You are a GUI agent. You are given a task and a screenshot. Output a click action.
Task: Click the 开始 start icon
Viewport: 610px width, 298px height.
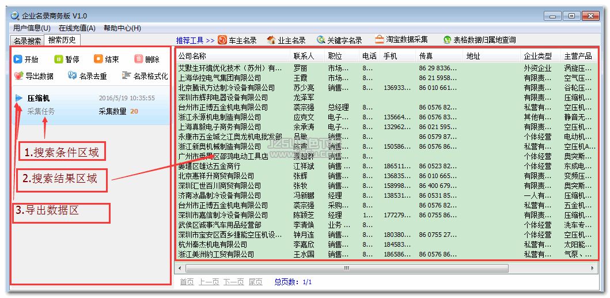17,59
